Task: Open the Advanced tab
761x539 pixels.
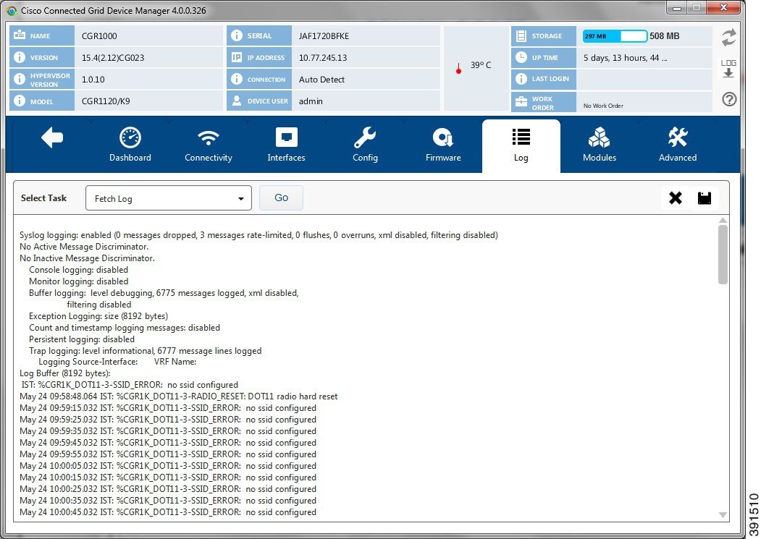Action: pyautogui.click(x=678, y=145)
